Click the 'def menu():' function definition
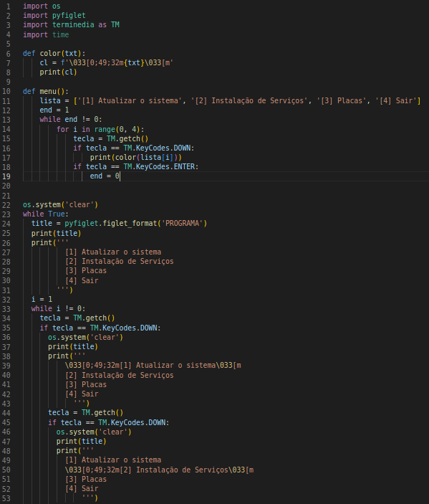Screen dimensions: 429x504 tap(46, 91)
